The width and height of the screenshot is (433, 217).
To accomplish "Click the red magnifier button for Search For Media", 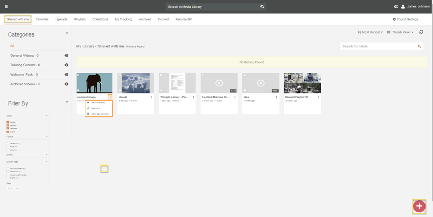I will tap(419, 47).
